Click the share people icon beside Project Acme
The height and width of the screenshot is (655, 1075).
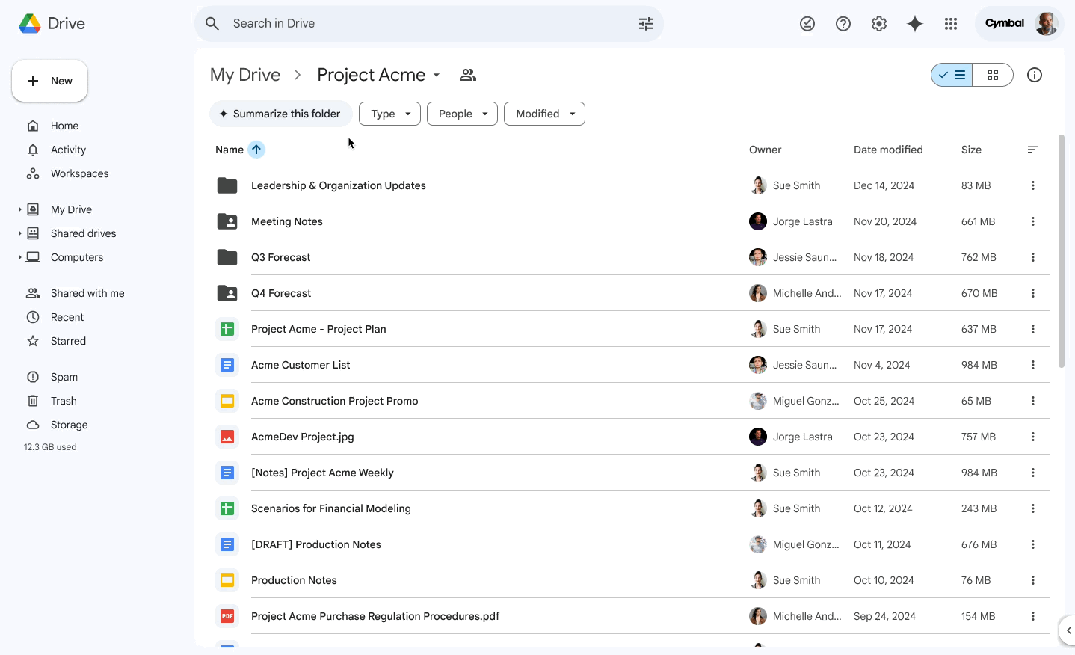[x=468, y=75]
